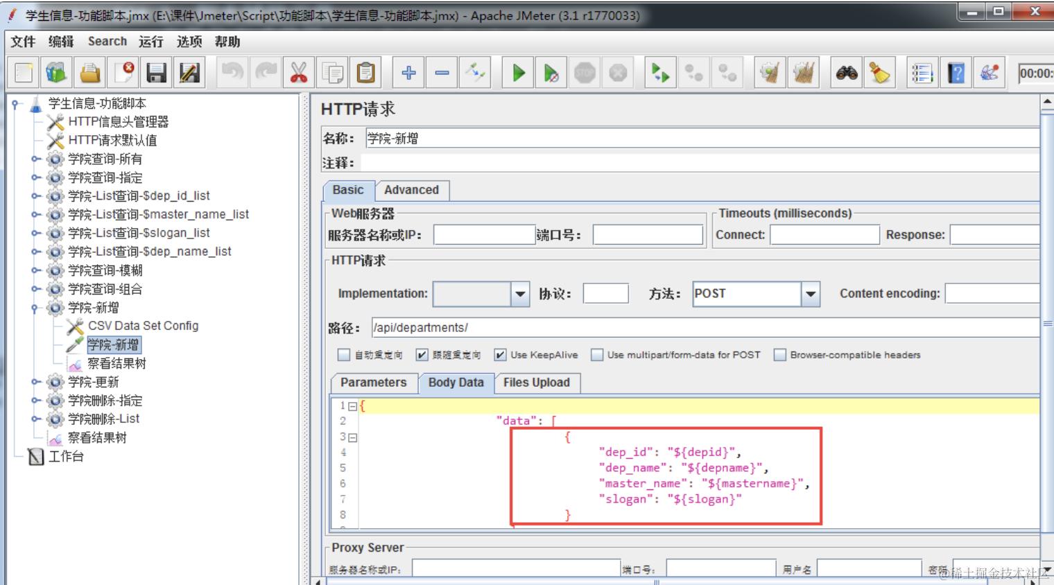Check Browser-compatible headers option
This screenshot has height=585, width=1054.
(780, 355)
